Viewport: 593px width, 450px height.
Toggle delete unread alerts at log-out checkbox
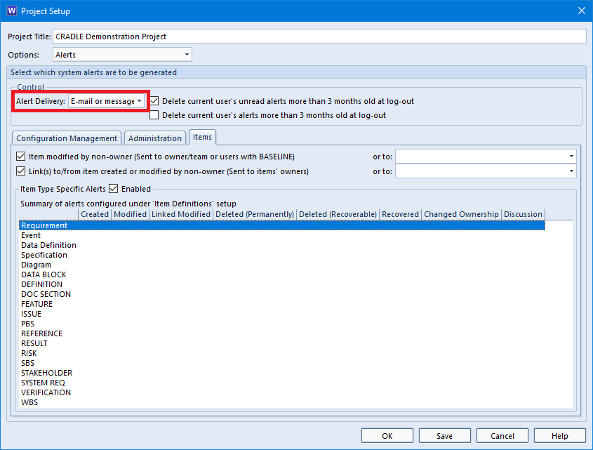pos(154,101)
